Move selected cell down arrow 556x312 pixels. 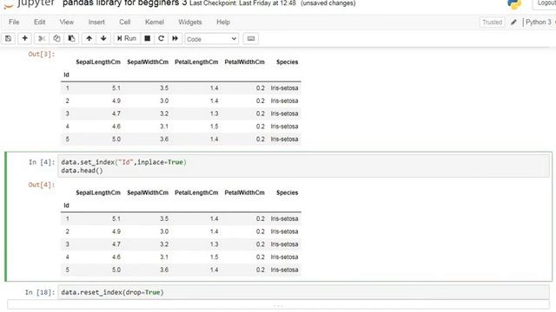(103, 38)
